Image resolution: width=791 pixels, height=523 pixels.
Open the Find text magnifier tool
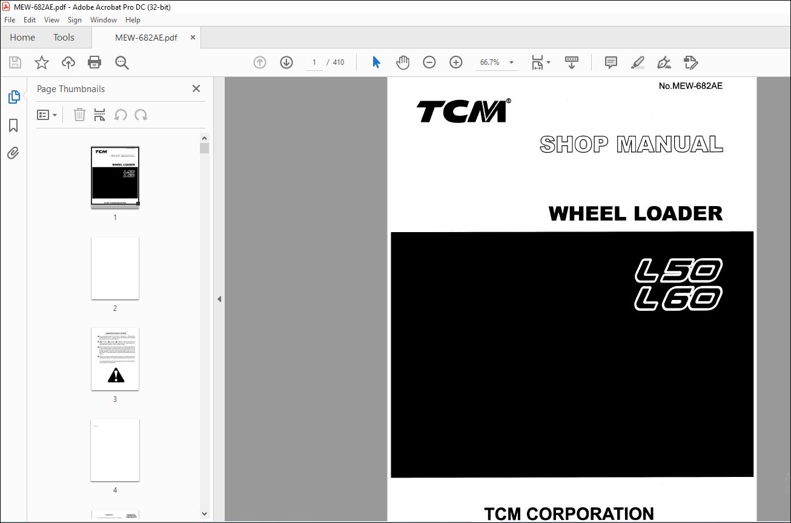tap(122, 62)
